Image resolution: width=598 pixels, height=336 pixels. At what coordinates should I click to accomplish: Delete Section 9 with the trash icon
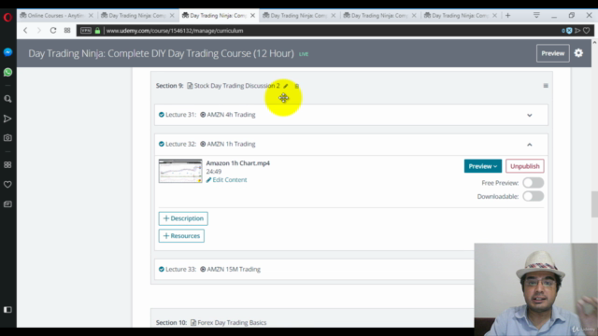pos(297,86)
